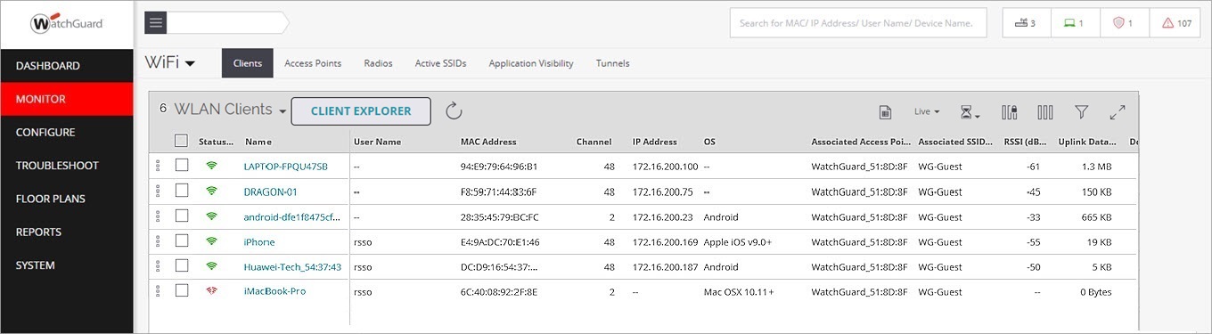Viewport: 1212px width, 334px height.
Task: Expand the WLAN Clients dropdown
Action: pos(283,111)
